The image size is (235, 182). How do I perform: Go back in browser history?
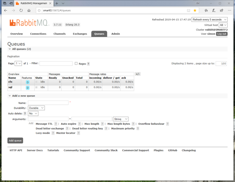pos(6,10)
